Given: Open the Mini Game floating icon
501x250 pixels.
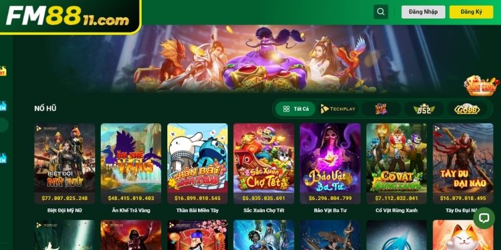Looking at the screenshot, I should click(x=481, y=86).
